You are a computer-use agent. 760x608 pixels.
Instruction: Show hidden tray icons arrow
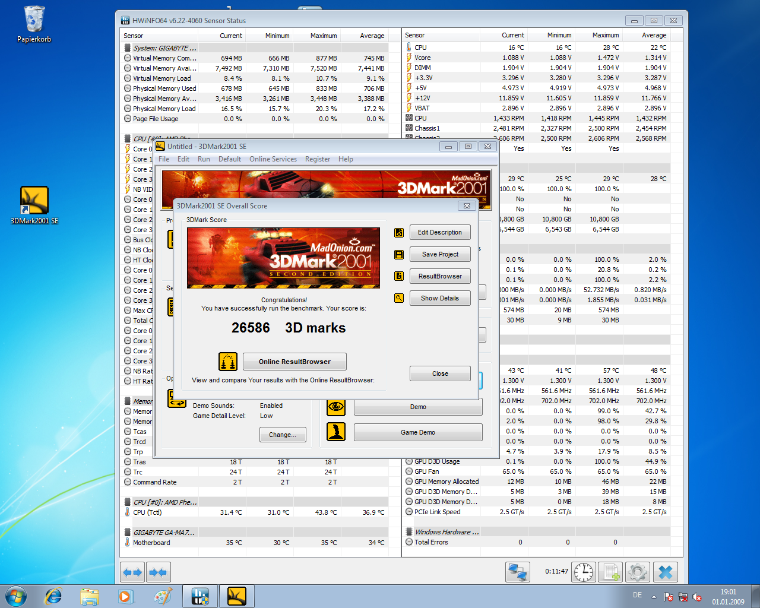654,597
